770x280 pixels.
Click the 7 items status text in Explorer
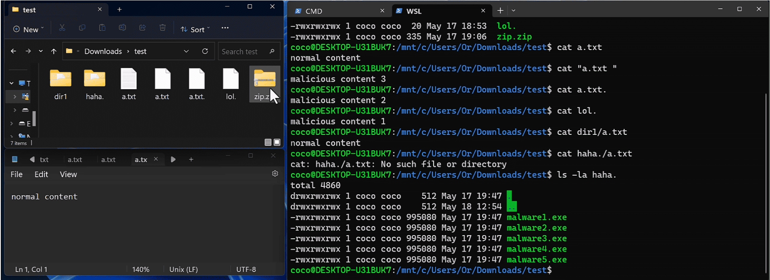tap(18, 143)
